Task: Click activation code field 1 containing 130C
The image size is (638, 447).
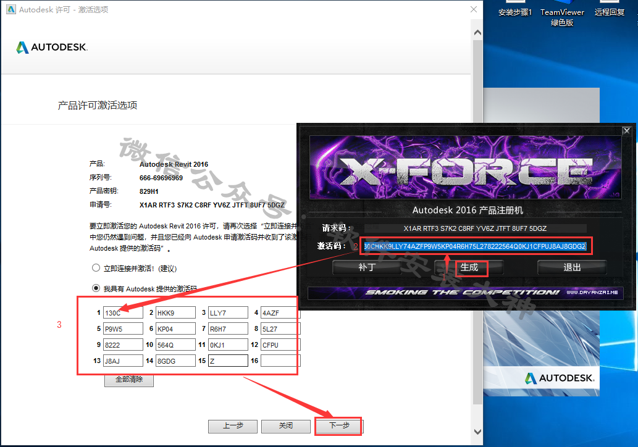Action: 123,312
